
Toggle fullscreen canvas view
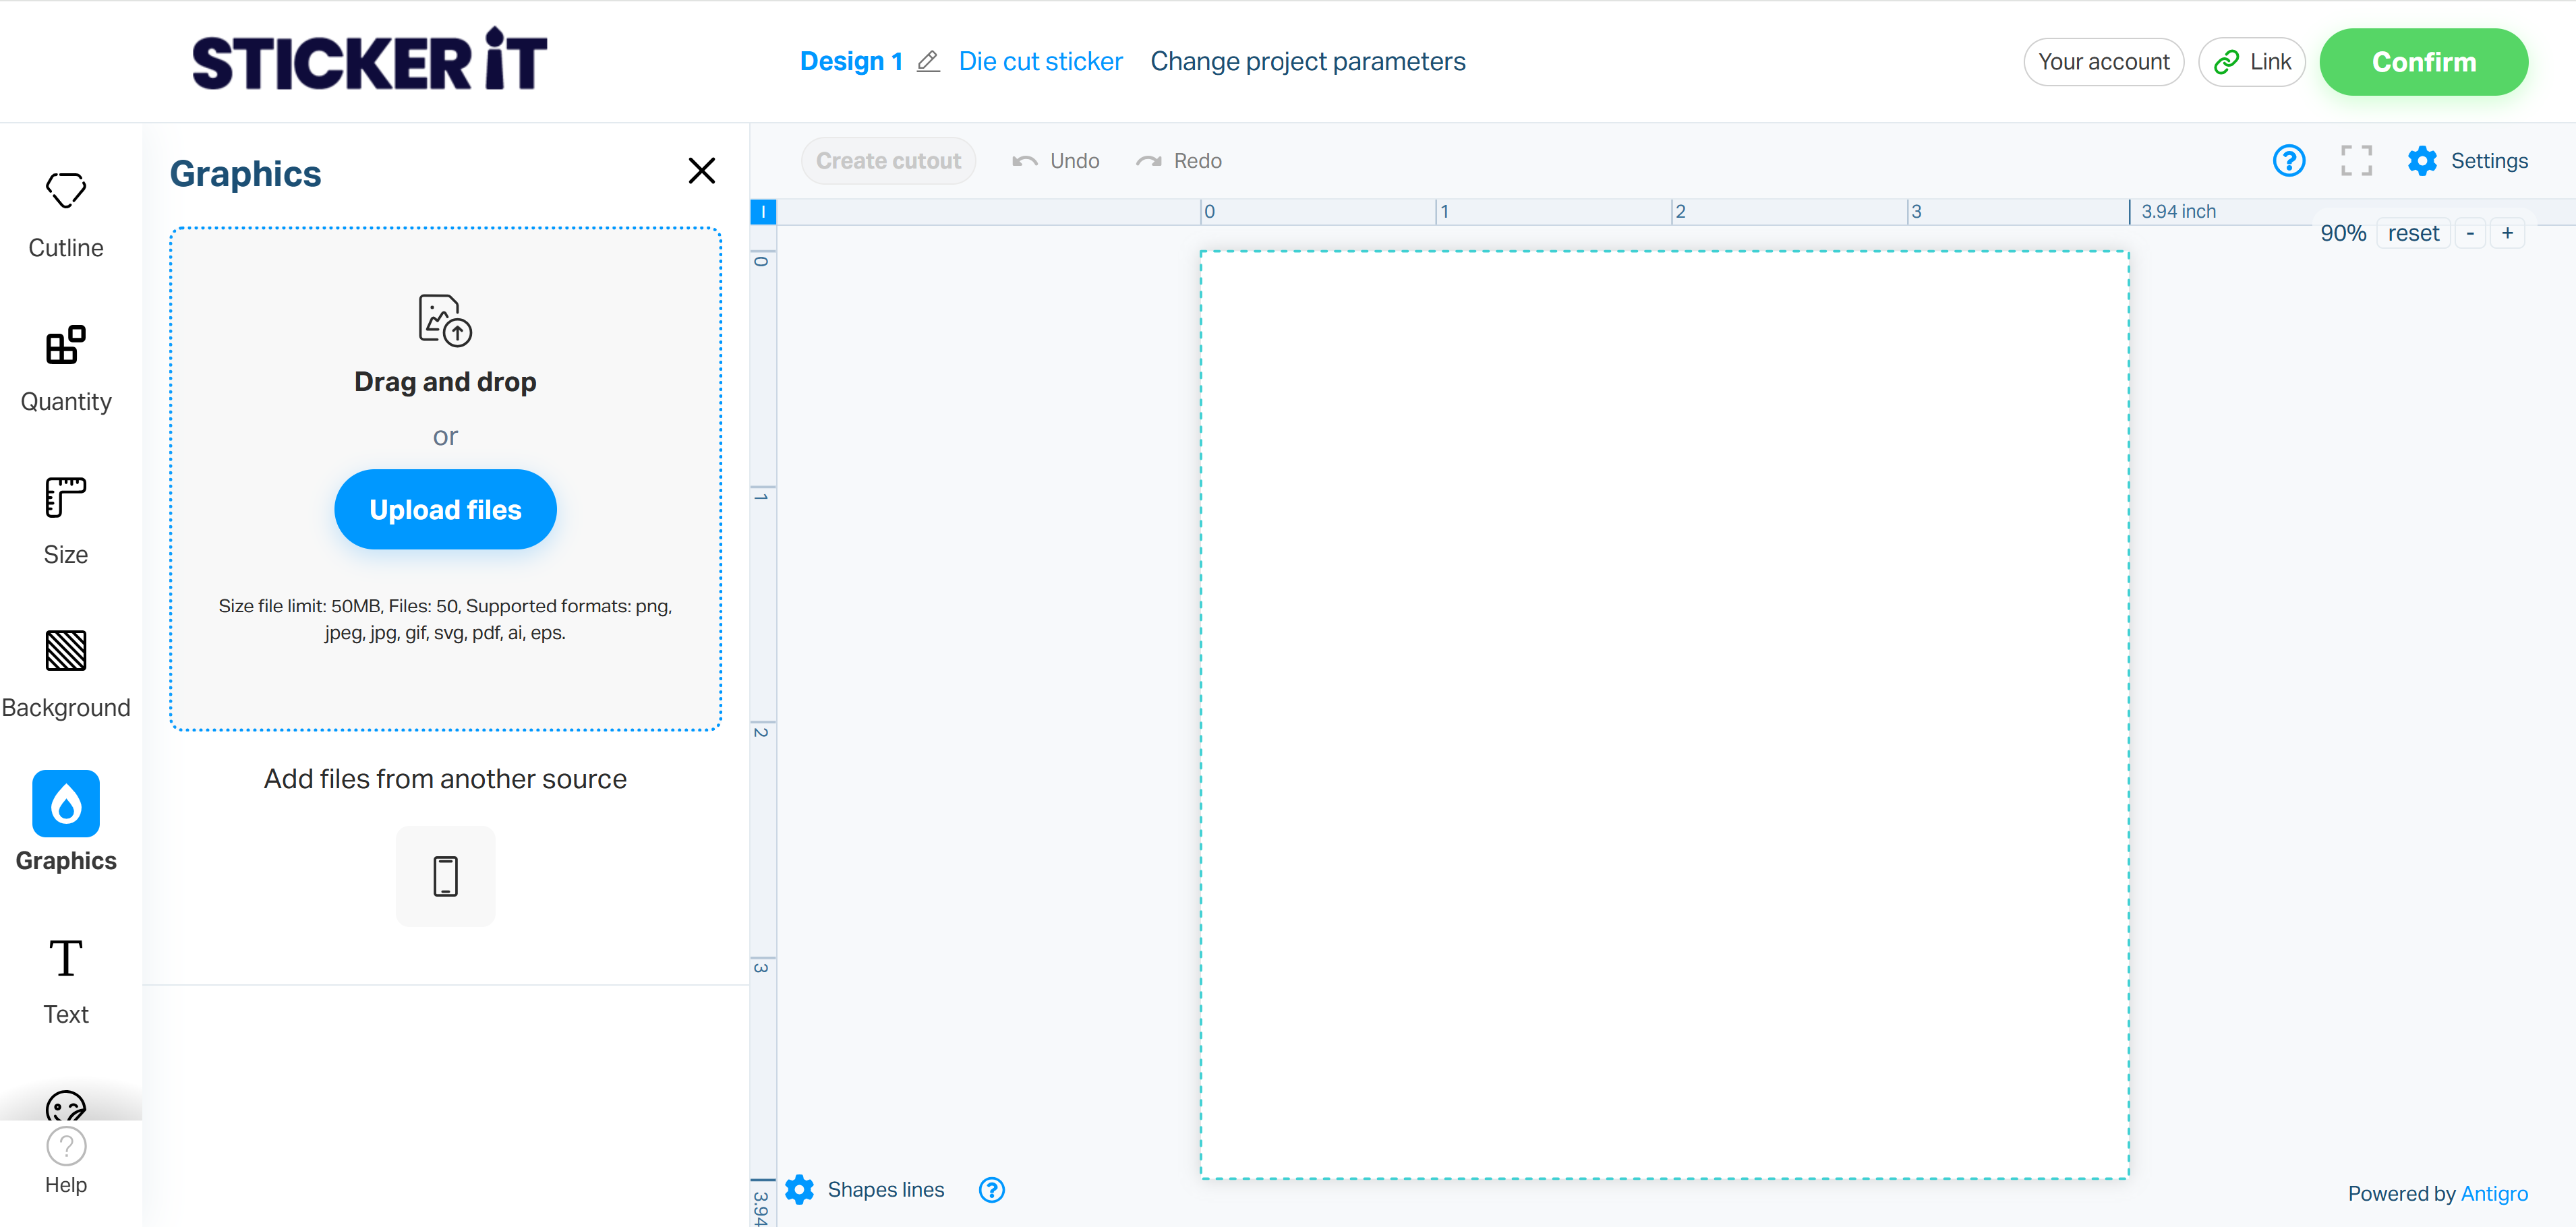tap(2356, 161)
